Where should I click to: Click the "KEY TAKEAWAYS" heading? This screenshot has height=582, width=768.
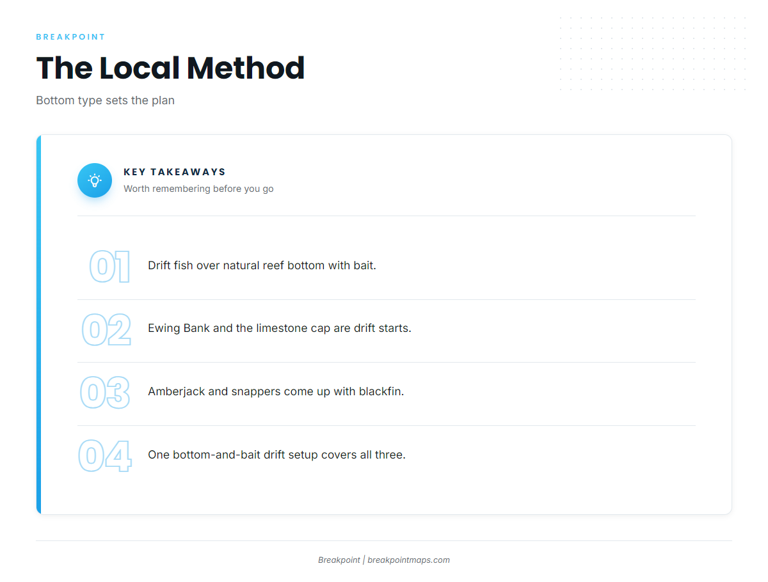pyautogui.click(x=175, y=172)
